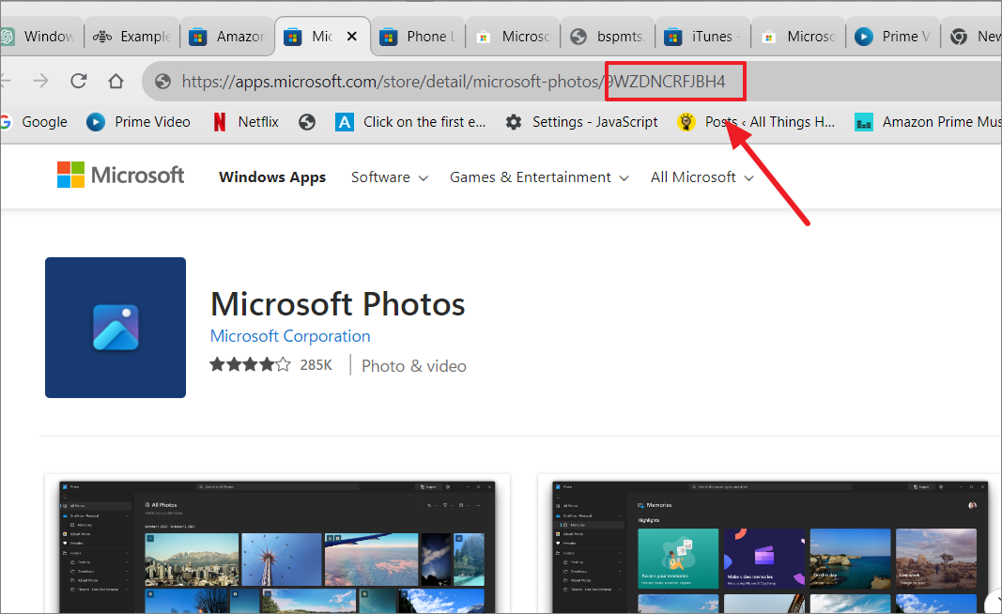Expand the Software dropdown menu
The image size is (1002, 614).
pos(389,177)
